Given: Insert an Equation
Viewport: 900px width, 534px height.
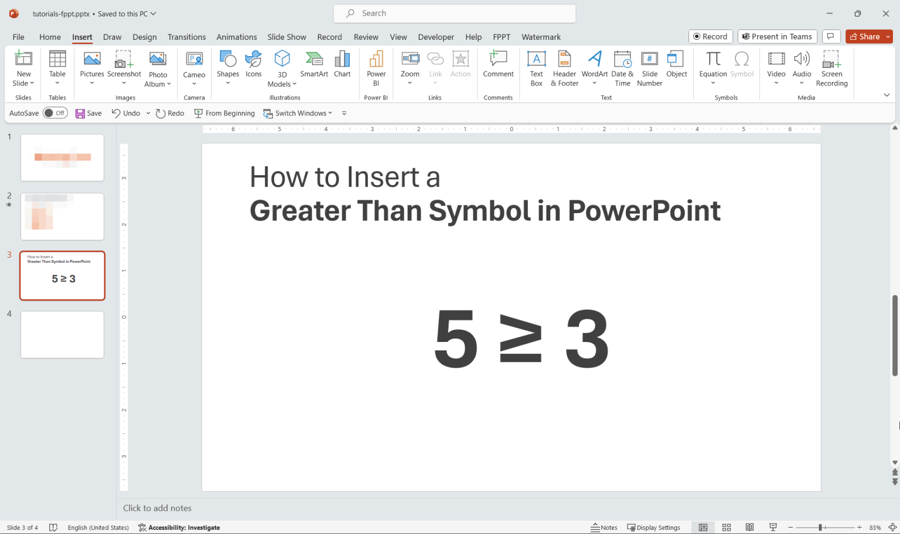Looking at the screenshot, I should pos(712,64).
